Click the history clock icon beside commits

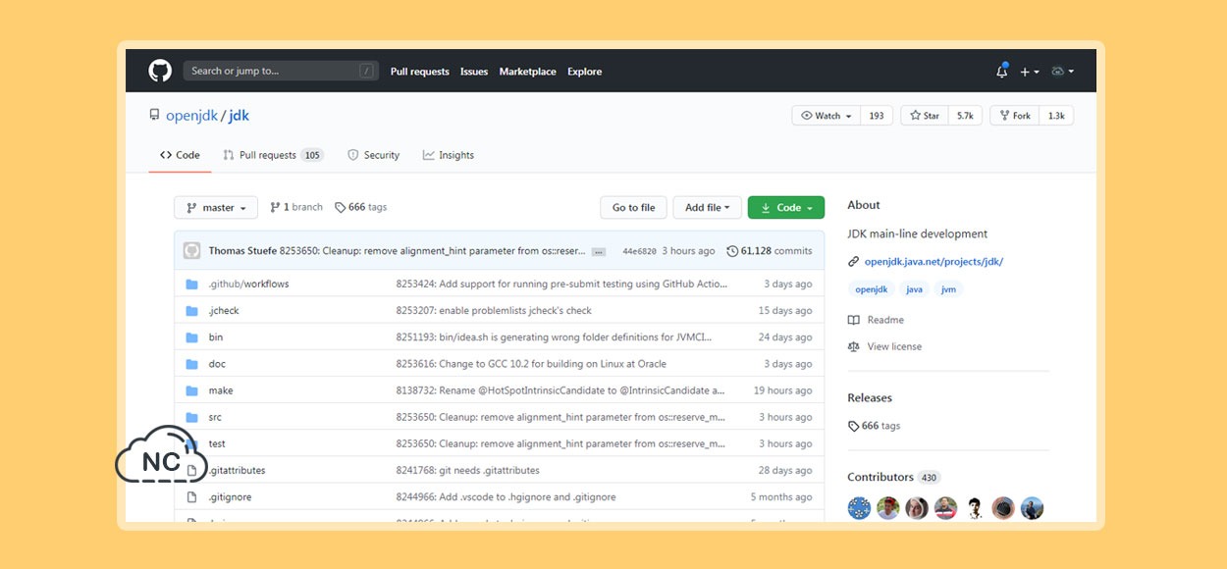pos(732,251)
